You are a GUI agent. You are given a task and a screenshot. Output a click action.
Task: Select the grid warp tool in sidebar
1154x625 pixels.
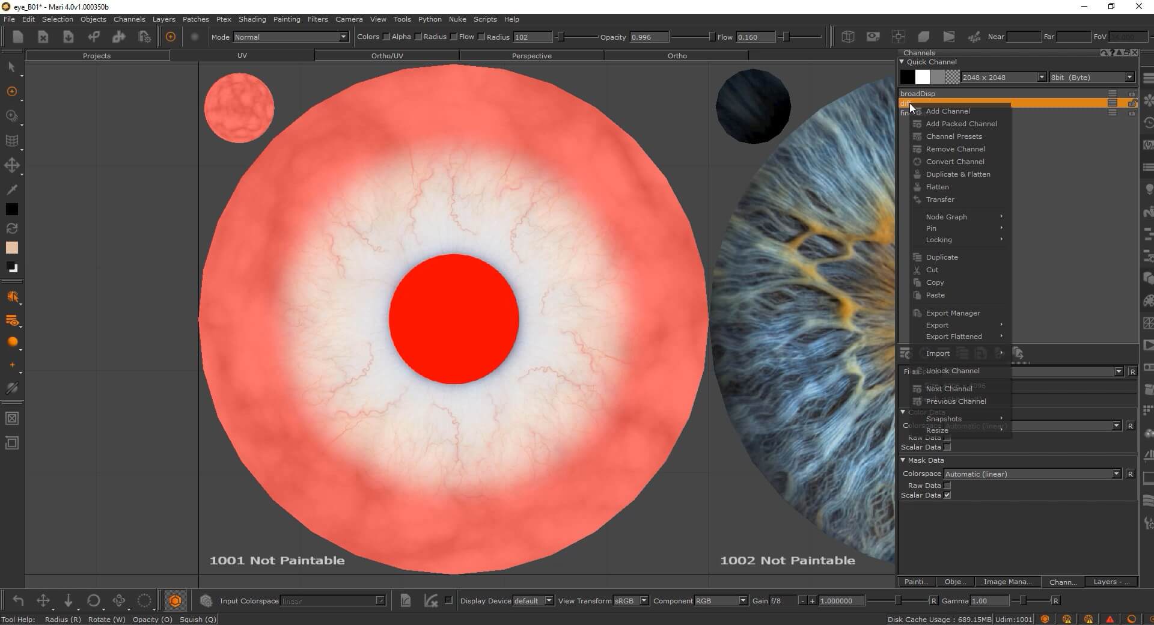(11, 141)
